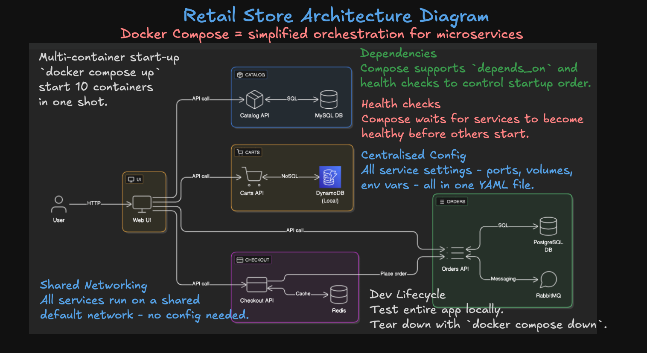Click the MySQL DB cylinder icon
The height and width of the screenshot is (353, 647).
point(329,98)
